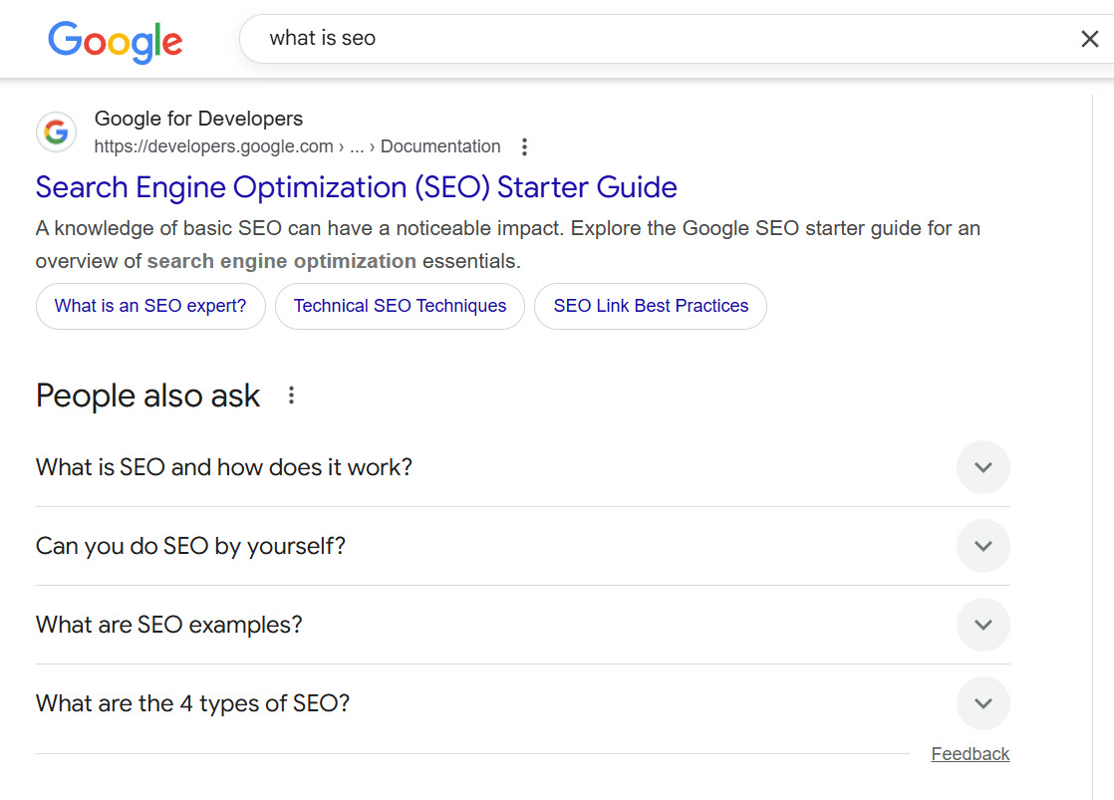Screen dimensions: 1114x800
Task: Select the "SEO Link Best Practices" chip
Action: click(650, 306)
